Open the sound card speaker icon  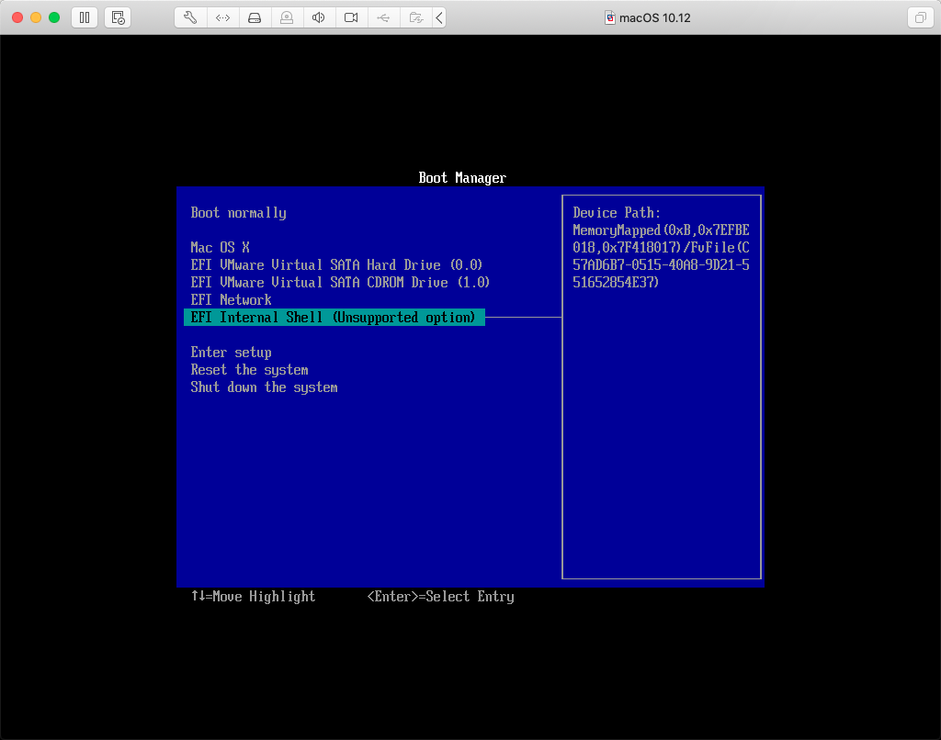319,17
